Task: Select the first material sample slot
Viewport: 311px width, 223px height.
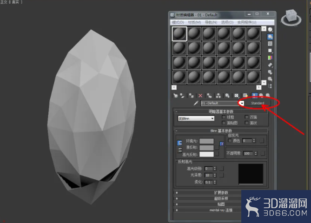Action: coord(179,34)
